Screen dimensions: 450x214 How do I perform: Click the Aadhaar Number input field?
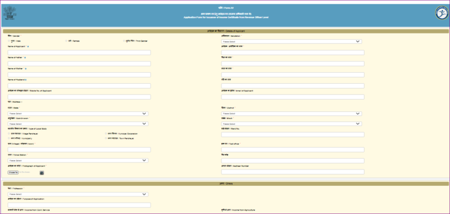click(x=293, y=172)
